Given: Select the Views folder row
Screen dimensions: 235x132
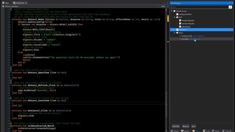Looking at the screenshot, I should tap(181, 33).
